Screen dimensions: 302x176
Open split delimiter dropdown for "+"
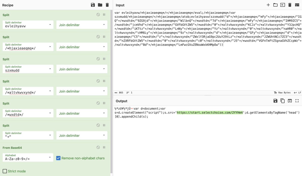click(x=50, y=135)
